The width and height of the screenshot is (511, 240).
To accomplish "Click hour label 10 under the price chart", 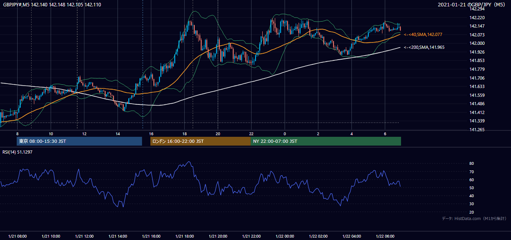I will (x=51, y=134).
